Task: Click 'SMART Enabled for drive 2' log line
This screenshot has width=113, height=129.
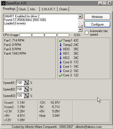Action: [x=22, y=16]
